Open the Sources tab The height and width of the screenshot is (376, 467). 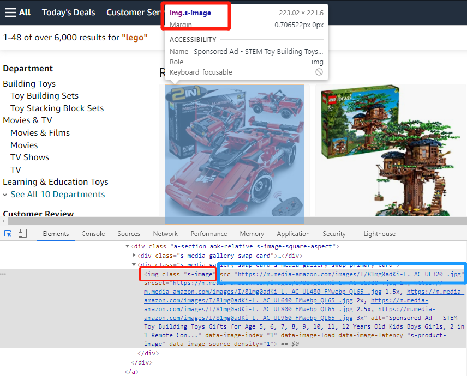point(129,234)
